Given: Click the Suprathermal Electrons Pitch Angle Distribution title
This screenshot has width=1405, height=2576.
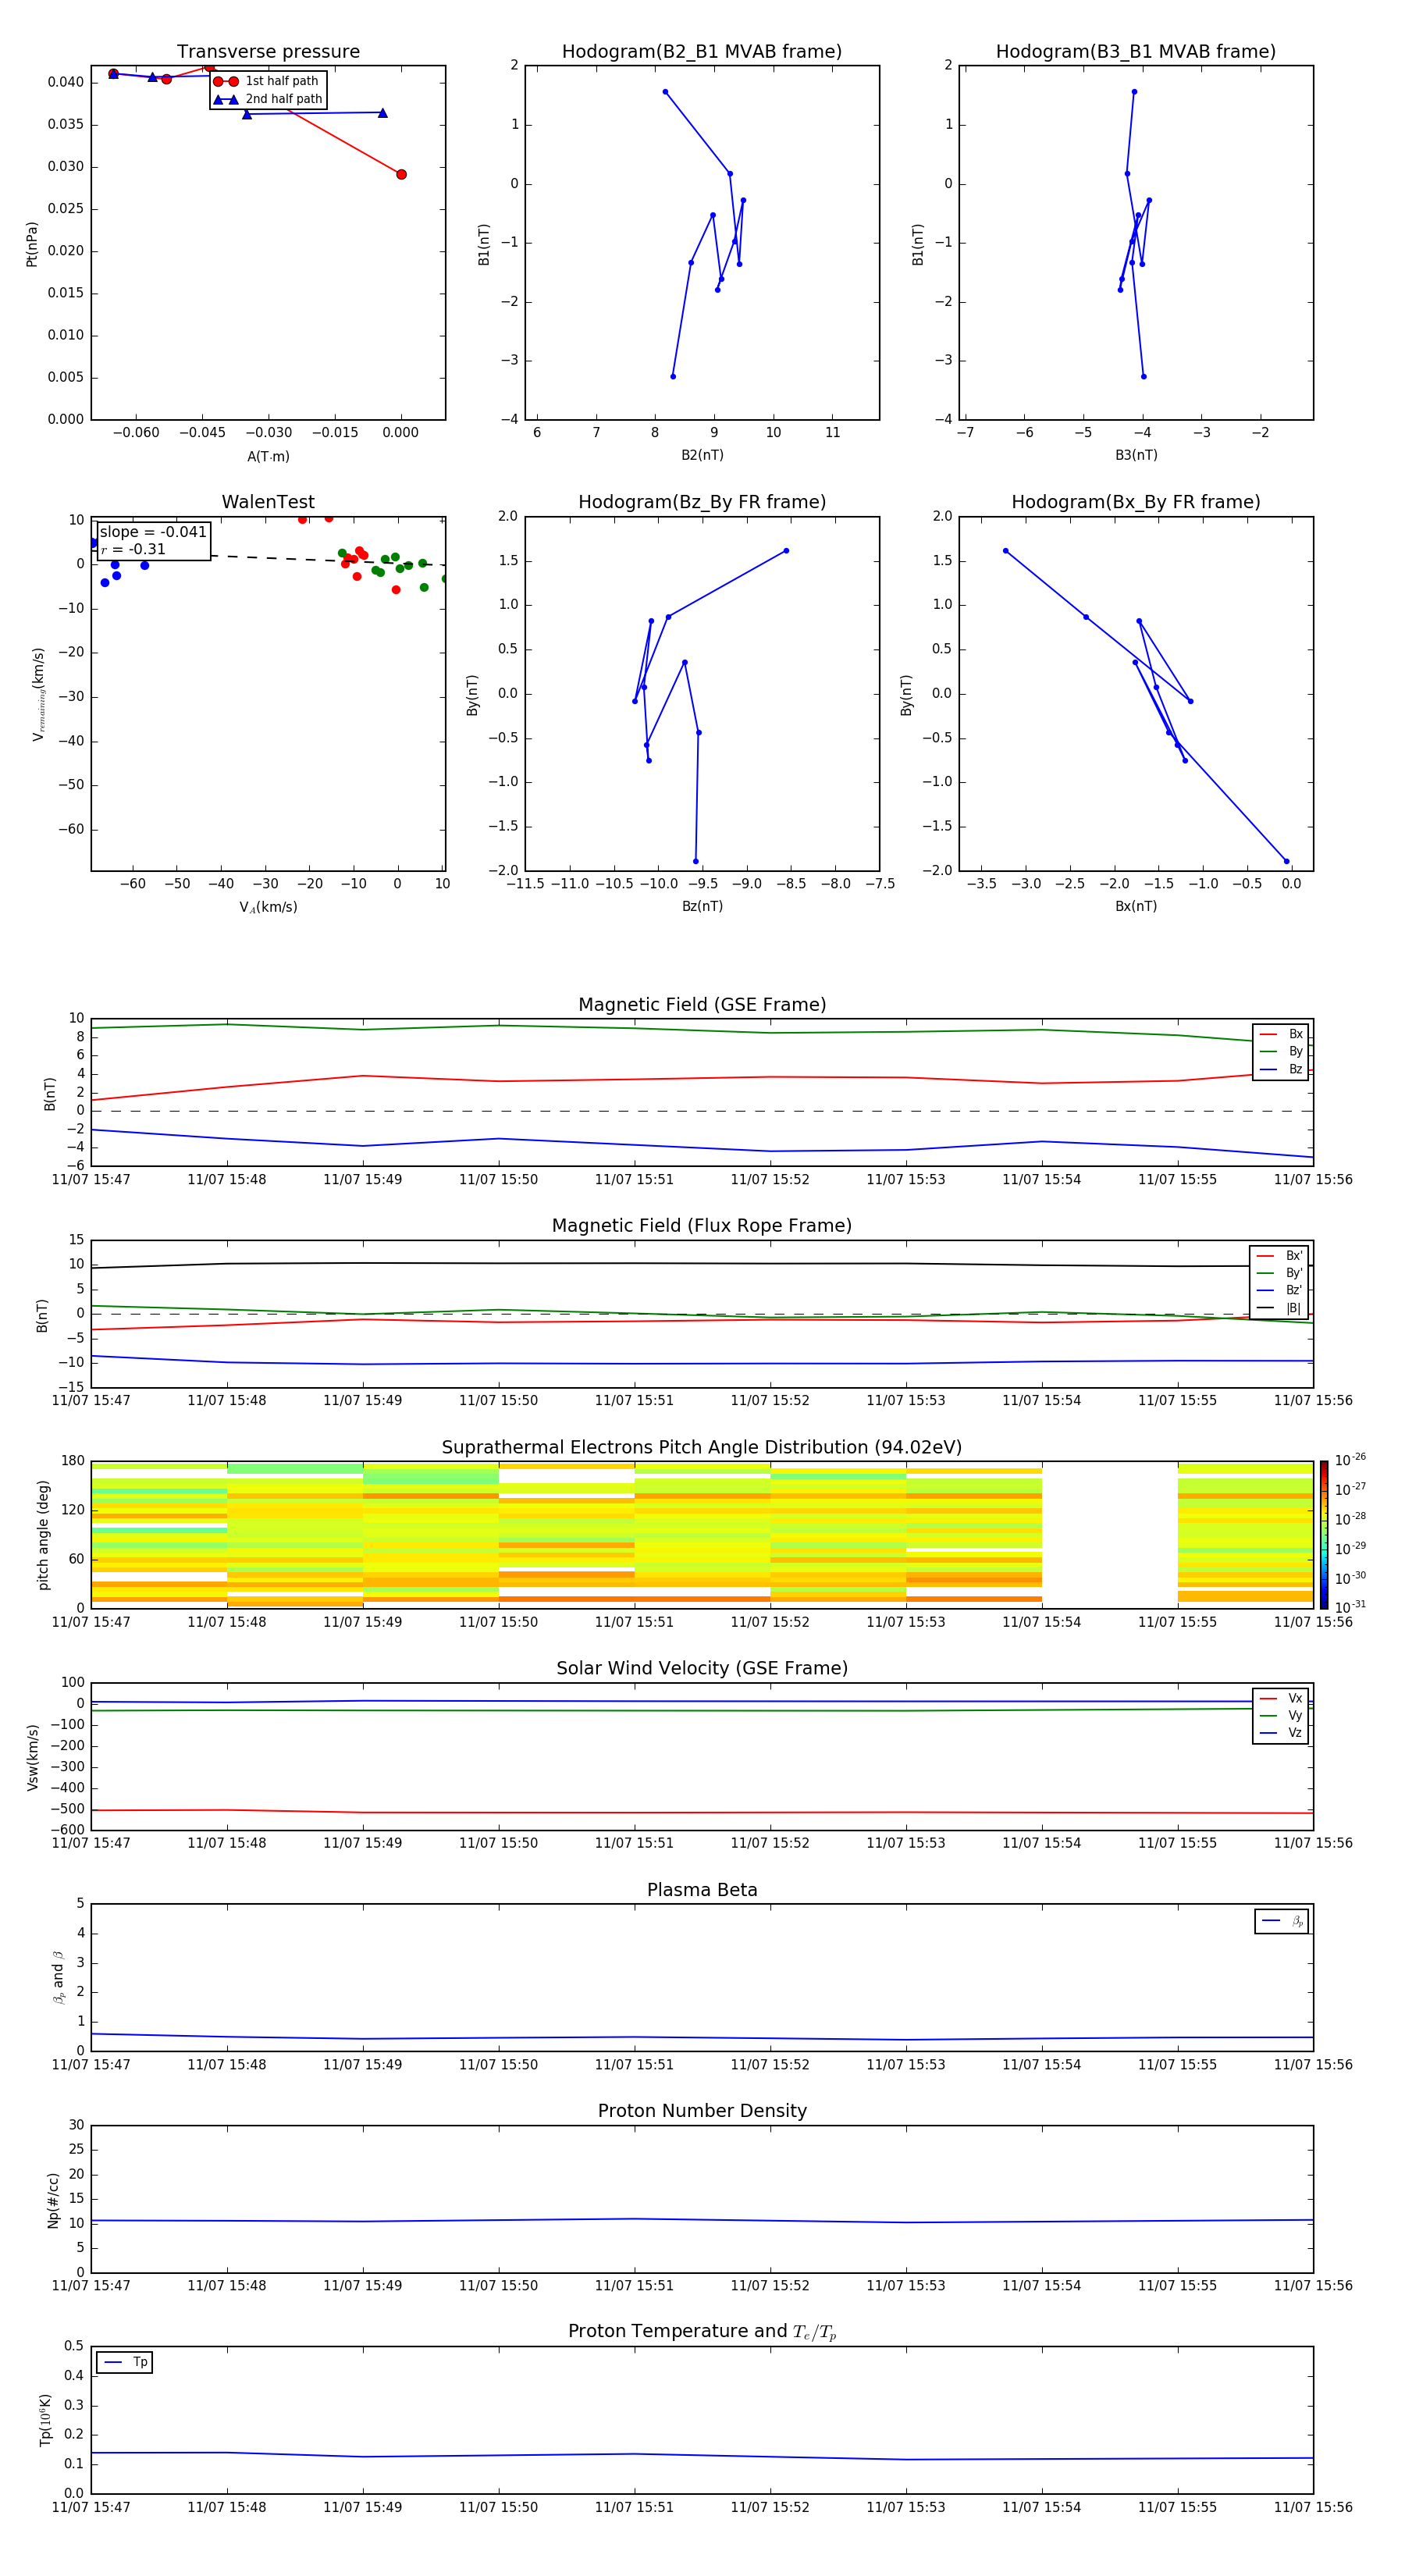Looking at the screenshot, I should pyautogui.click(x=702, y=1448).
